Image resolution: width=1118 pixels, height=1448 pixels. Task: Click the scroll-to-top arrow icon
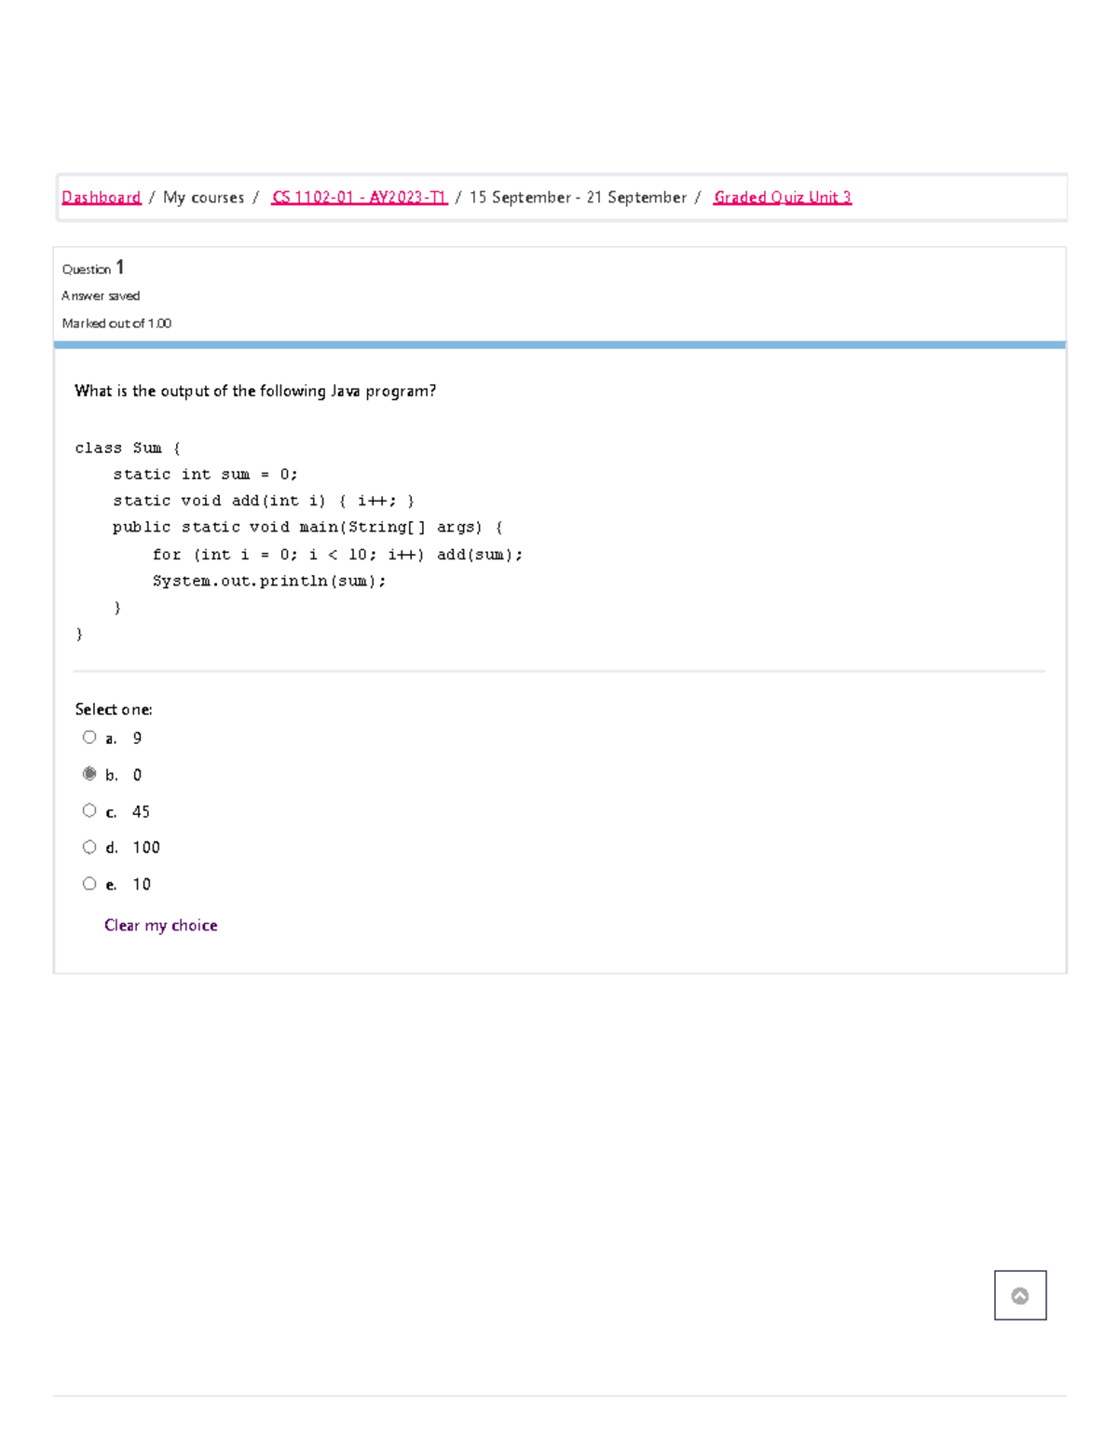[x=1019, y=1295]
